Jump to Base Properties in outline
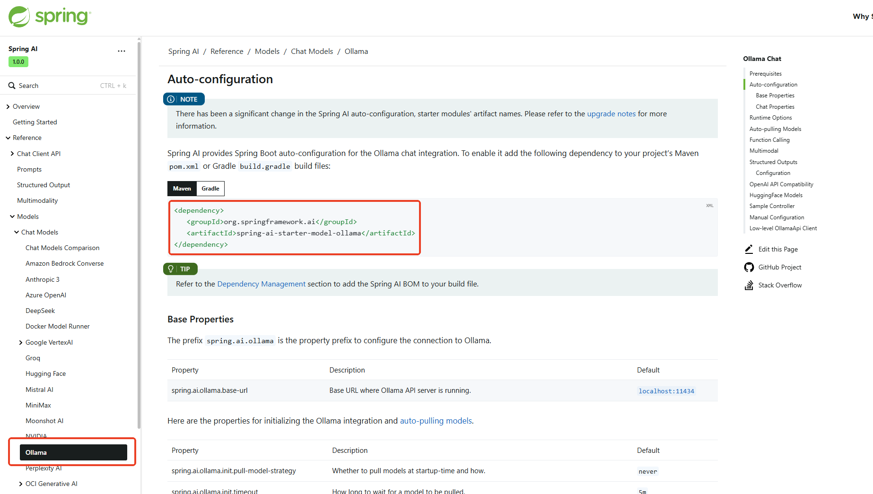 775,95
